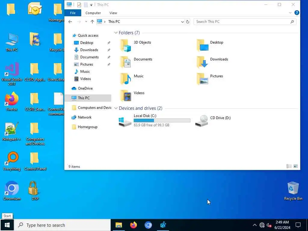Open the Downloads folder in Folders section

point(212,62)
